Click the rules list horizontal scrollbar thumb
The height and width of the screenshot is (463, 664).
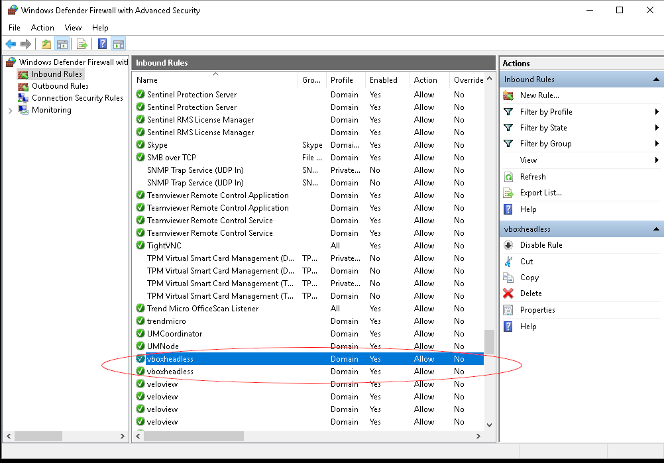coord(194,436)
